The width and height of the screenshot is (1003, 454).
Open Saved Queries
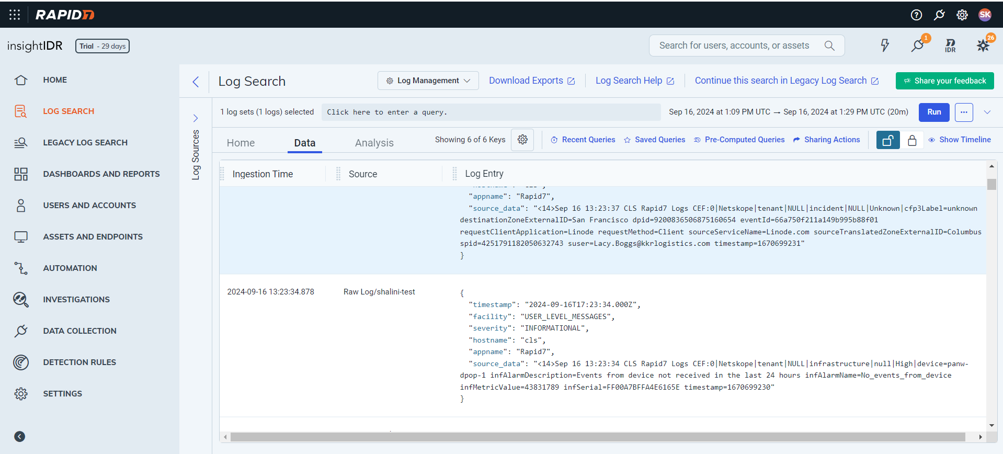(x=654, y=140)
